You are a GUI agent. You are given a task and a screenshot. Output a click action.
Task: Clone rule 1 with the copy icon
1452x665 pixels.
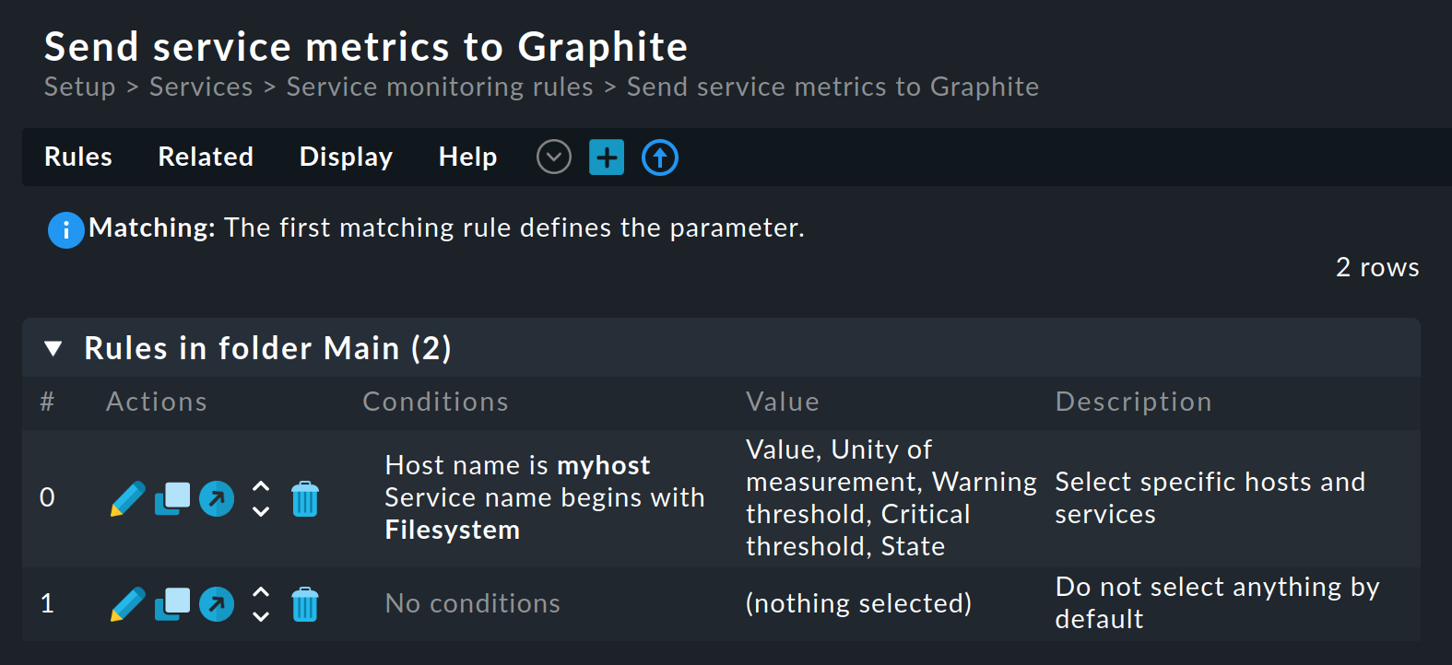click(172, 604)
